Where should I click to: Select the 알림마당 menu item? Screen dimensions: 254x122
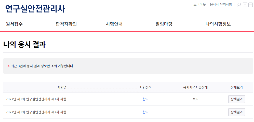pos(164,24)
